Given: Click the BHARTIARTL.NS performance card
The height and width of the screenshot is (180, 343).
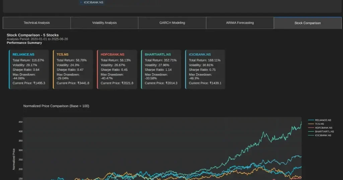Looking at the screenshot, I should [161, 69].
